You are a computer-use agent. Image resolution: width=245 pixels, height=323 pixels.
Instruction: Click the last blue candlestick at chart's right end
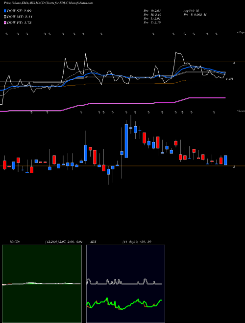coord(225,160)
